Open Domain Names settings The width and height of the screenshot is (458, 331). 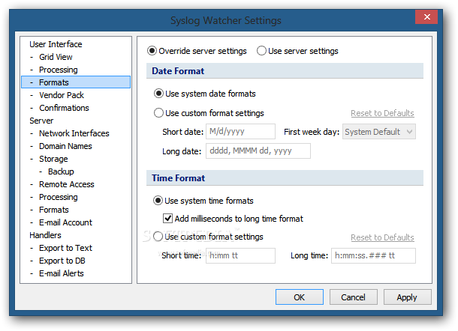tap(65, 146)
